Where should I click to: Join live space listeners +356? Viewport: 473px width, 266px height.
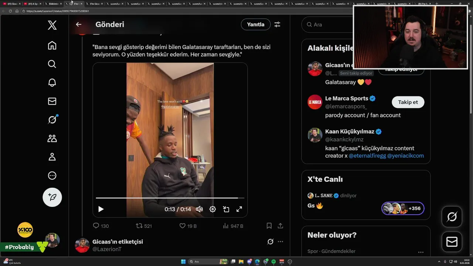point(403,208)
